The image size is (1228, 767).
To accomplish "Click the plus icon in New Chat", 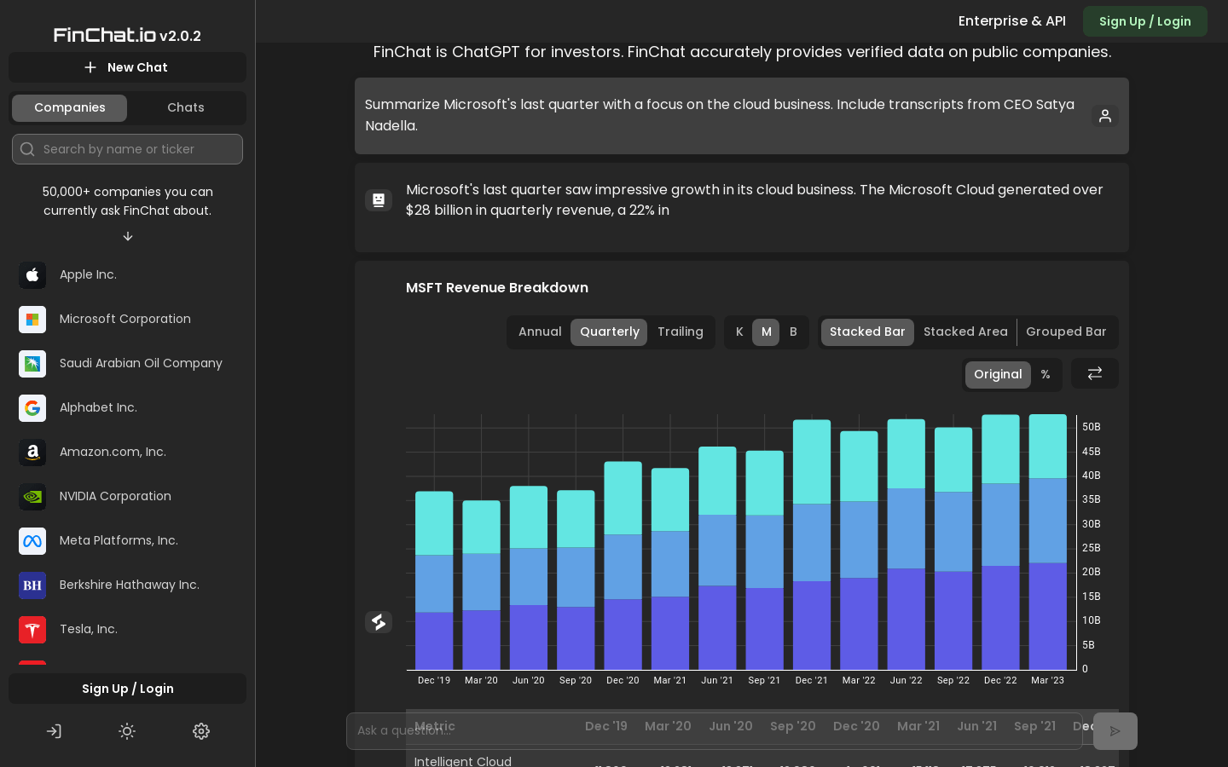I will tap(90, 67).
